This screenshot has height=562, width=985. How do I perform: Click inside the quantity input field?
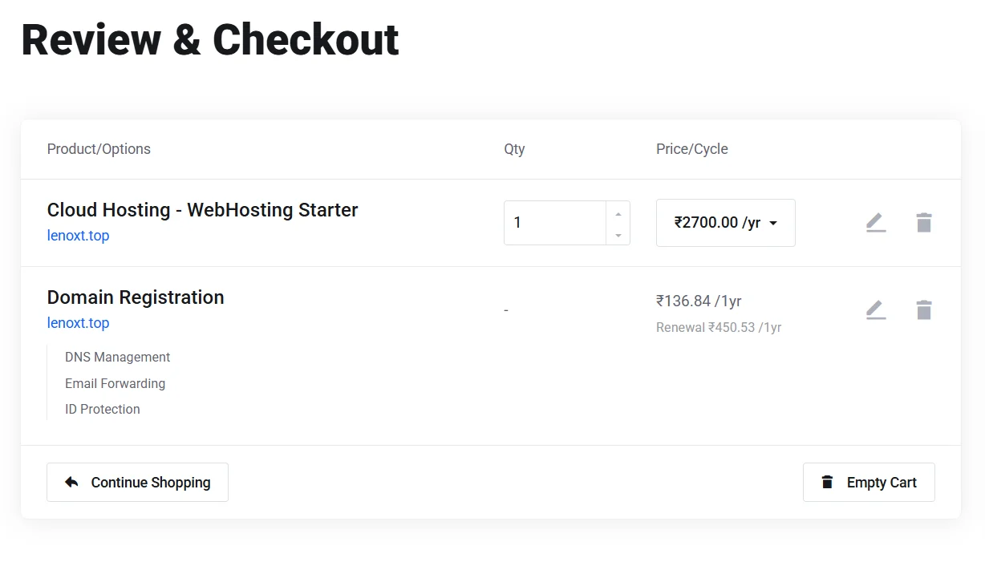553,223
